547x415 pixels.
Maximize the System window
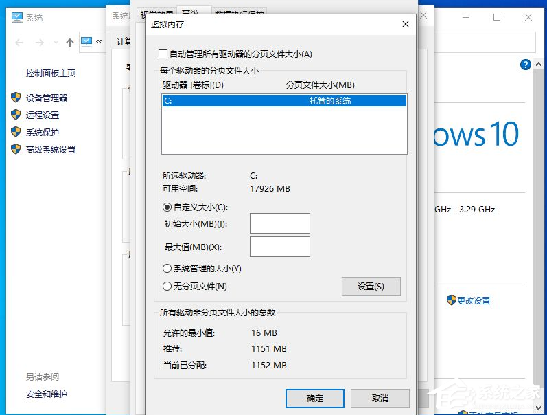click(497, 17)
